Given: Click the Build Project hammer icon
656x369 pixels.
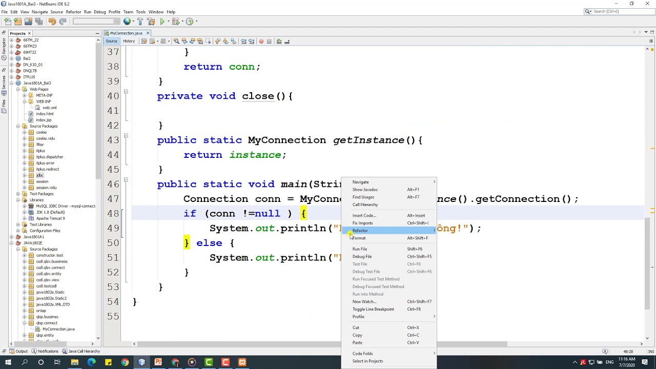Looking at the screenshot, I should click(140, 22).
